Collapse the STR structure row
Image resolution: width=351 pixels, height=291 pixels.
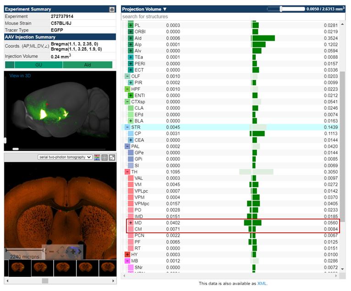coord(127,127)
